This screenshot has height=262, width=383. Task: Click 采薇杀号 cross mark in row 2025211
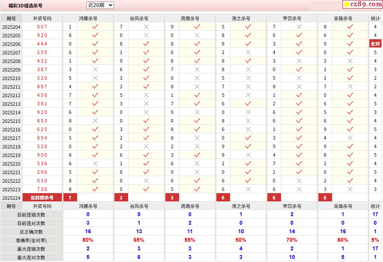[x=350, y=87]
